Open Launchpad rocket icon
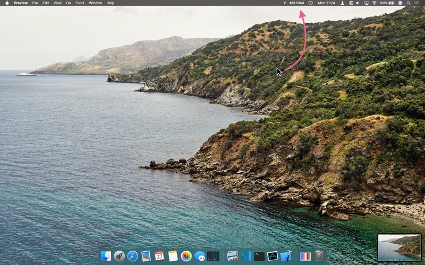Viewport: 425px width, 265px height. [x=119, y=256]
